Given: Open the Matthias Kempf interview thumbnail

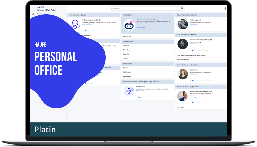Looking at the screenshot, I should point(182,96).
